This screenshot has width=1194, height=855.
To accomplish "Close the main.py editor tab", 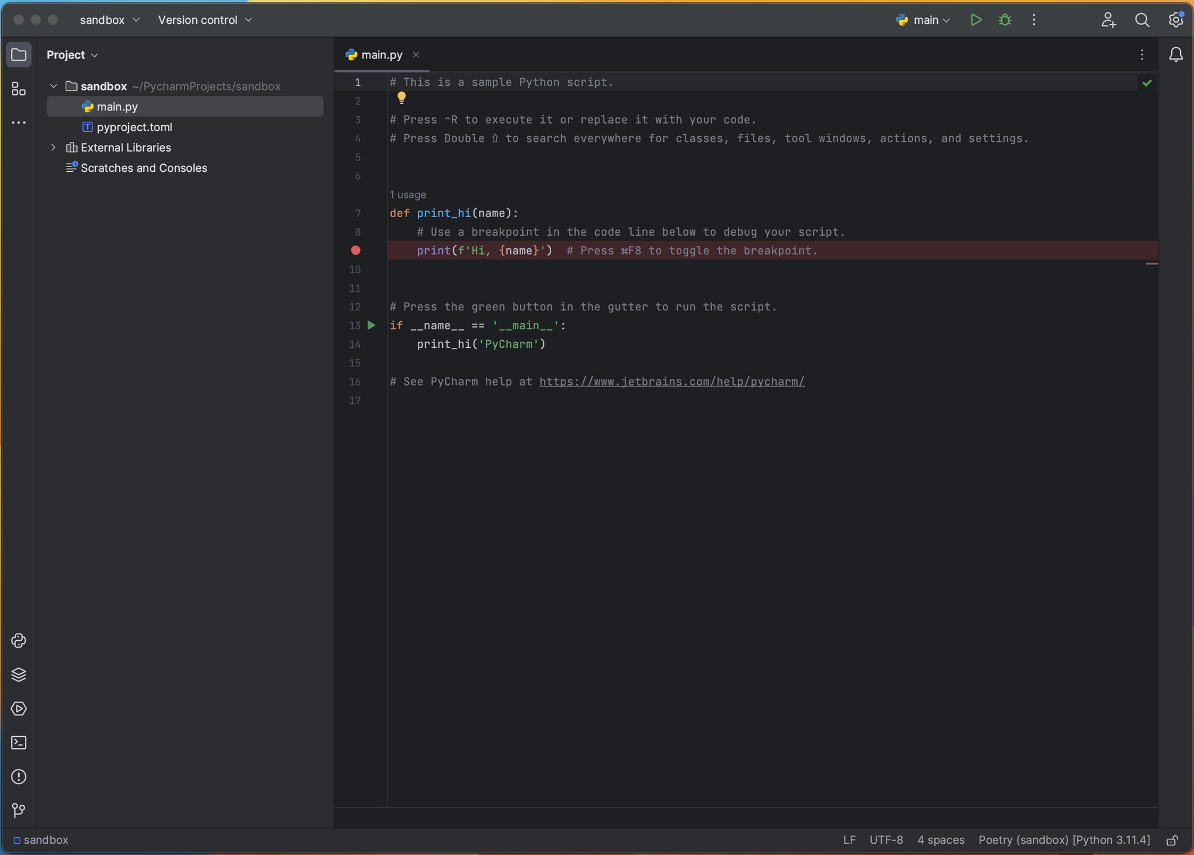I will 416,55.
